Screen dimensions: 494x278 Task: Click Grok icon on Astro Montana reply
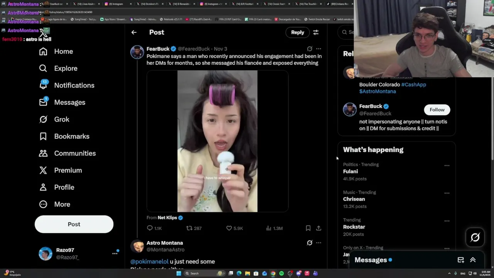(x=310, y=243)
